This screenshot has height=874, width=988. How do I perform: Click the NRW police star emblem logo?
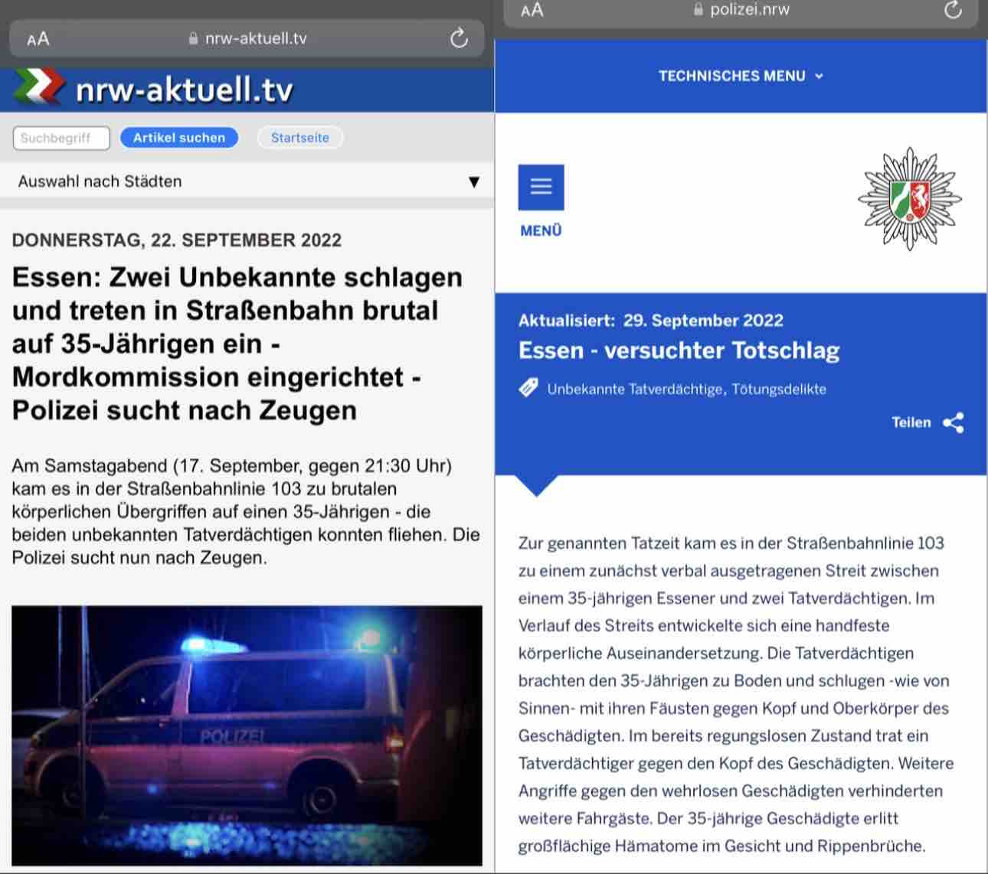910,199
